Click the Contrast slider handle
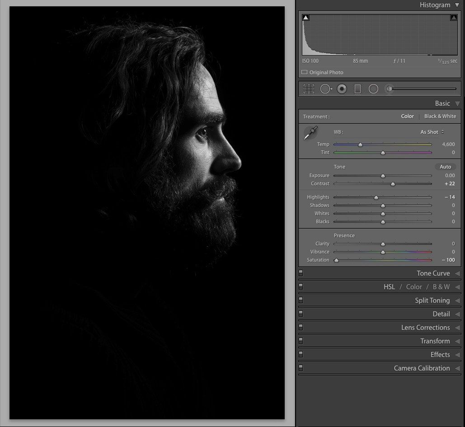 tap(393, 184)
